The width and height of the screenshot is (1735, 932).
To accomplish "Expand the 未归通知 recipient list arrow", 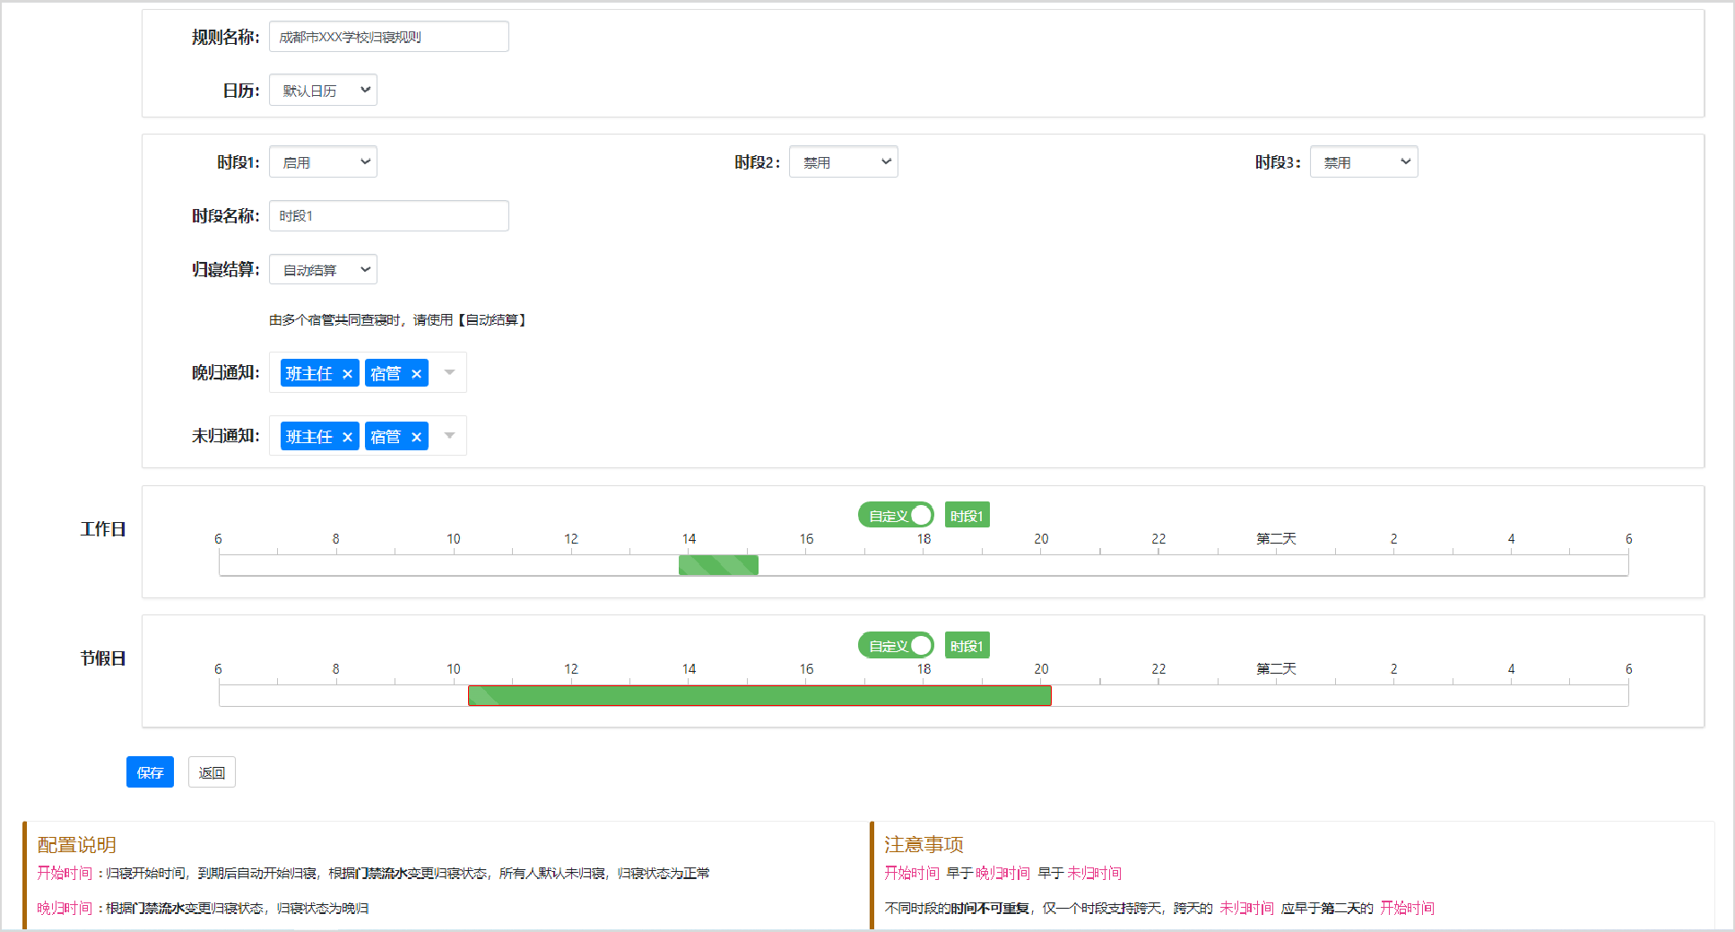I will pyautogui.click(x=450, y=436).
